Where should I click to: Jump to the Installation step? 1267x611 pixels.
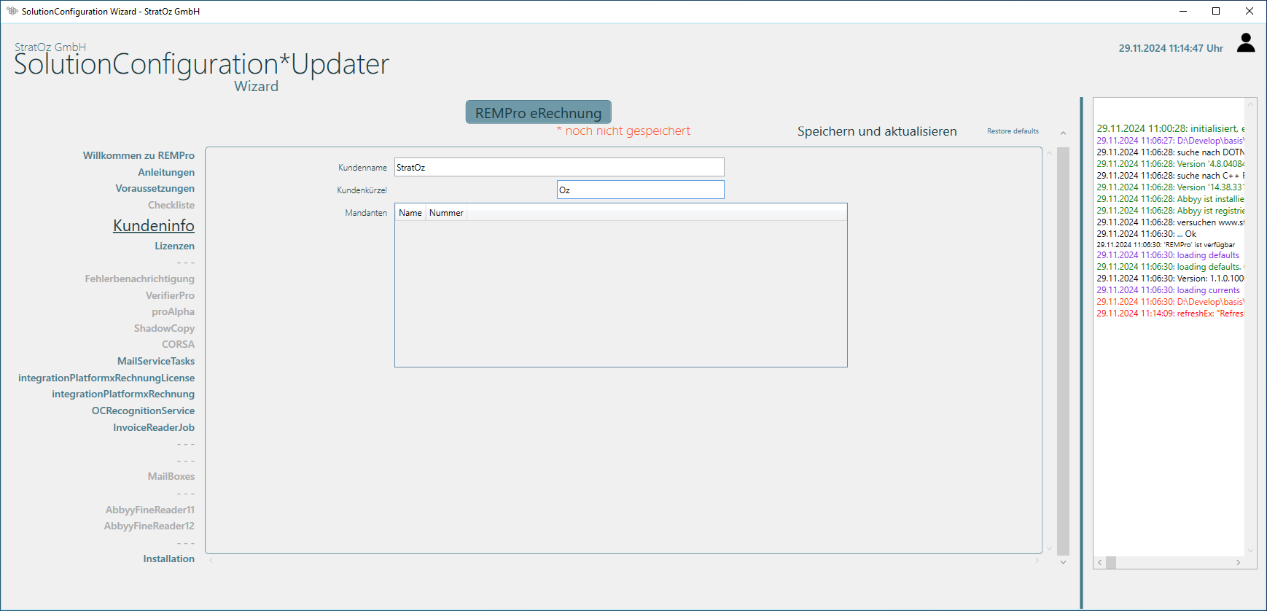[x=168, y=559]
